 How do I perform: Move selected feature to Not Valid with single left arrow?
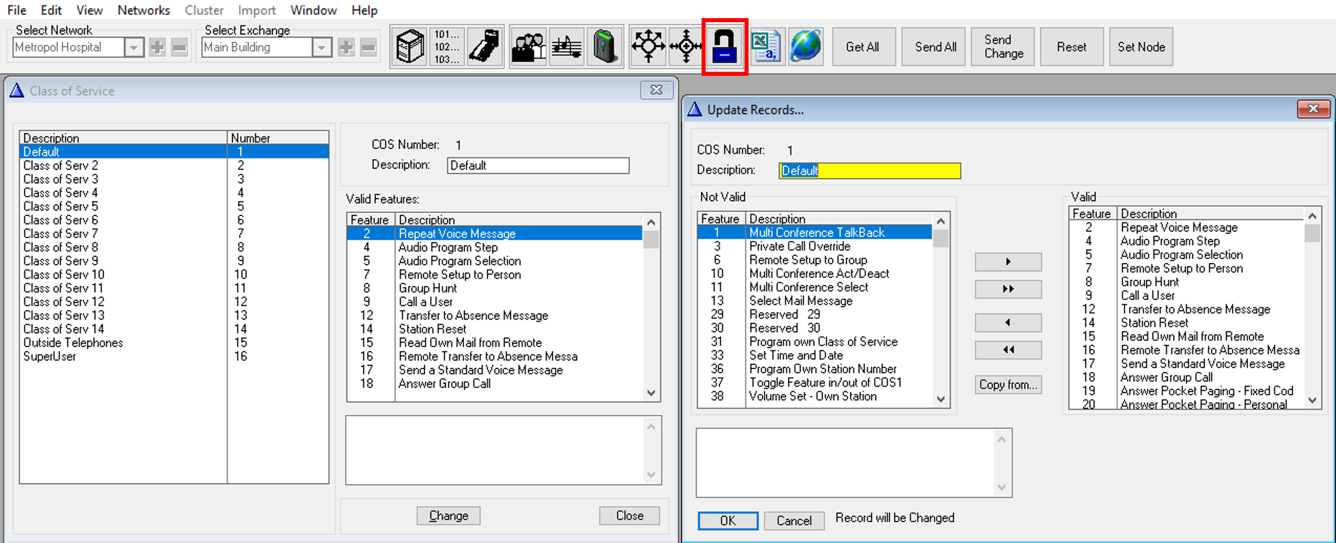pyautogui.click(x=1008, y=323)
